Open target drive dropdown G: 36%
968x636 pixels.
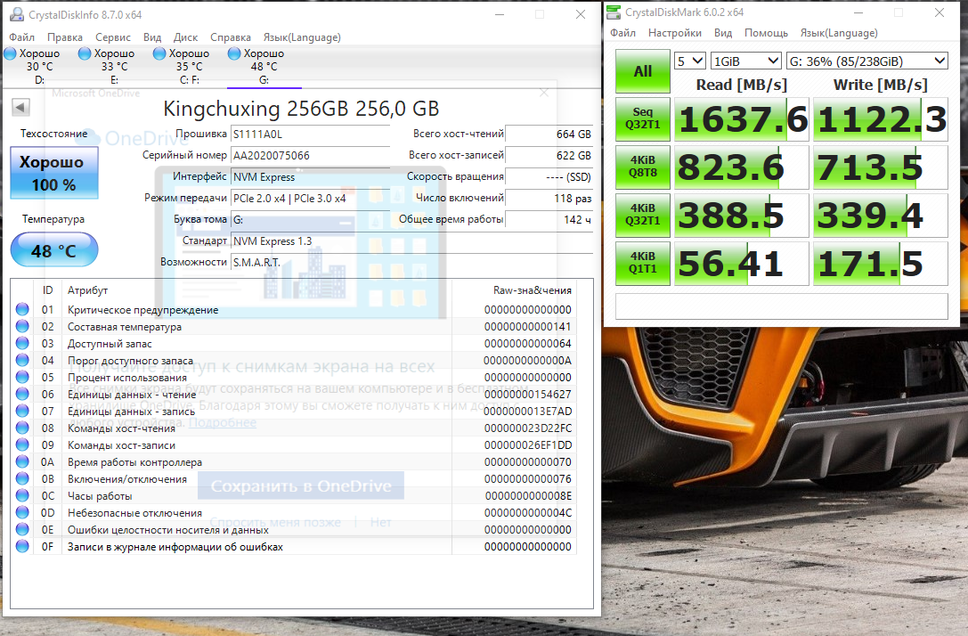[x=866, y=61]
